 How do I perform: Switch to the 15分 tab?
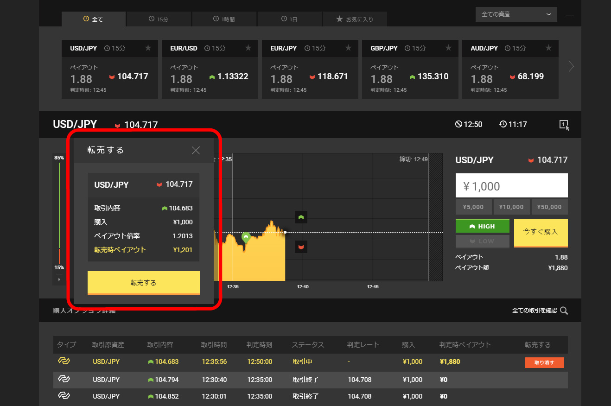(159, 19)
